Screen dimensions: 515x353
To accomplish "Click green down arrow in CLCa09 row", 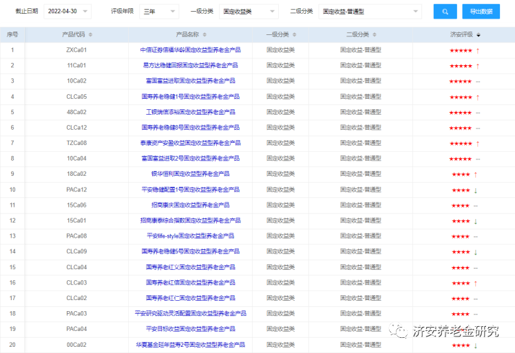I will click(x=476, y=252).
